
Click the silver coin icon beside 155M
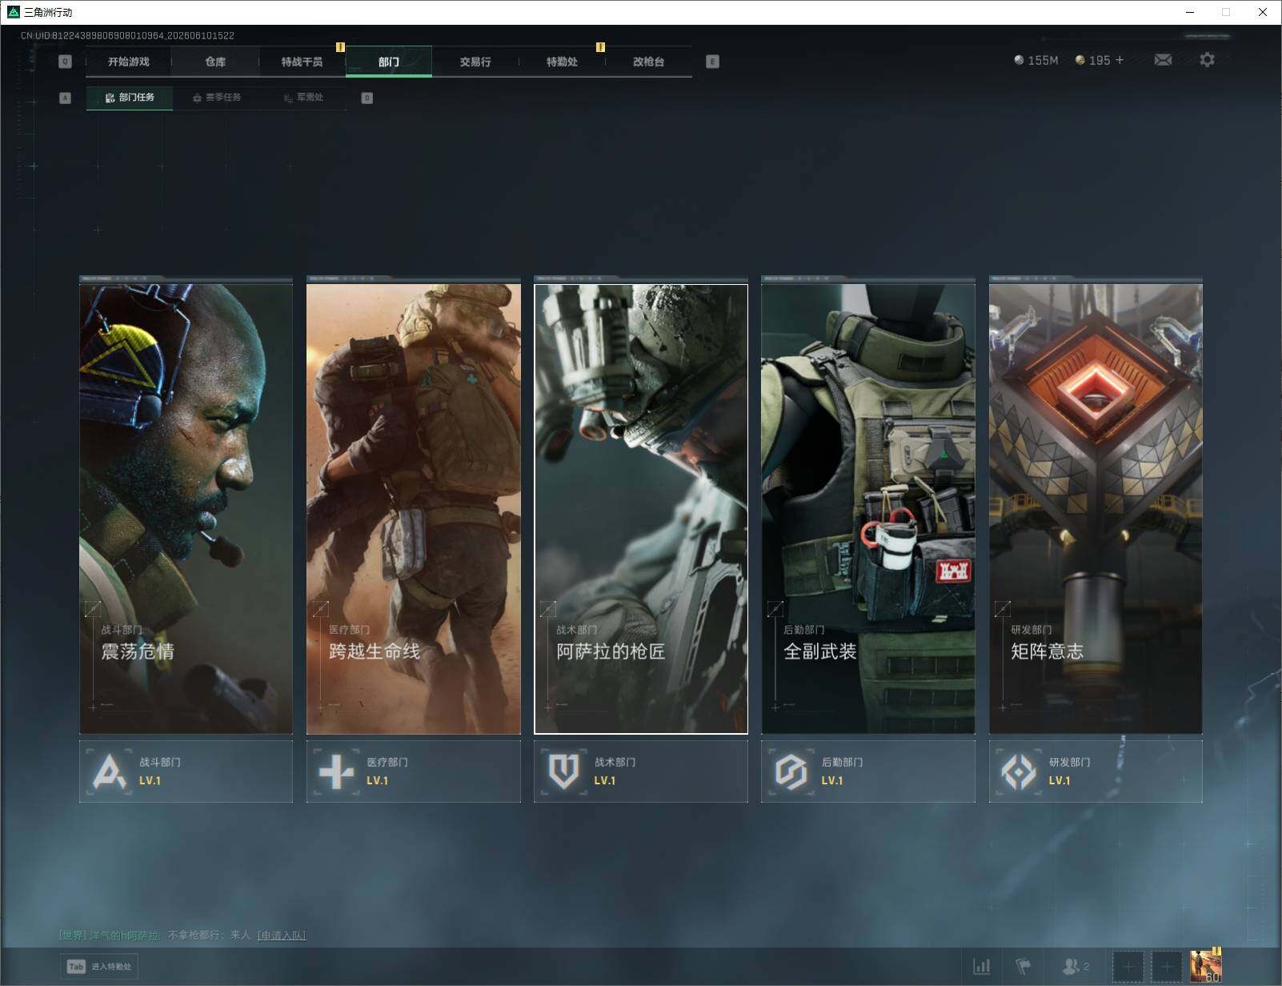1019,60
